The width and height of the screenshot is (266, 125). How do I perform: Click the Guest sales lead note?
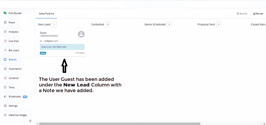coord(62,47)
